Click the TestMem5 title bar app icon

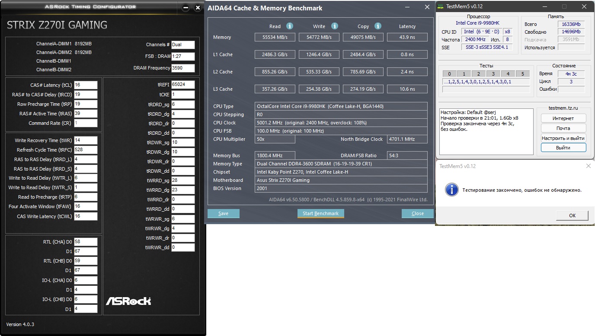tap(440, 6)
